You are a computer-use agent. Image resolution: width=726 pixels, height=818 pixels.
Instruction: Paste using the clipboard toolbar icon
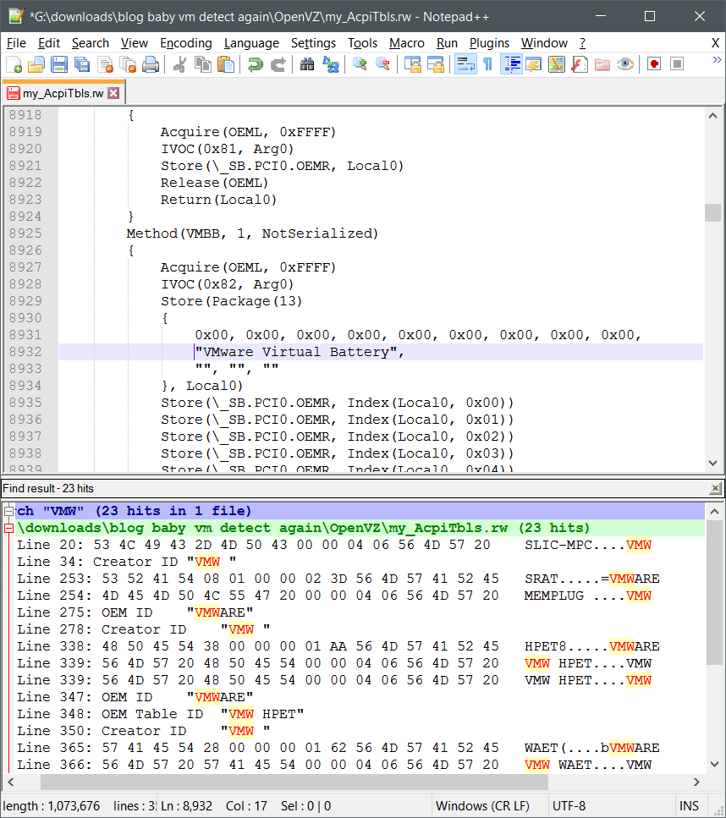coord(225,64)
